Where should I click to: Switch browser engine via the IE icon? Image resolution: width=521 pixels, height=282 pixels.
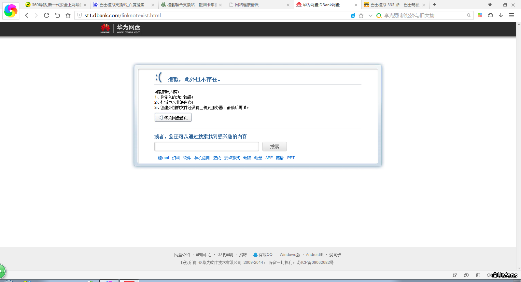(353, 16)
